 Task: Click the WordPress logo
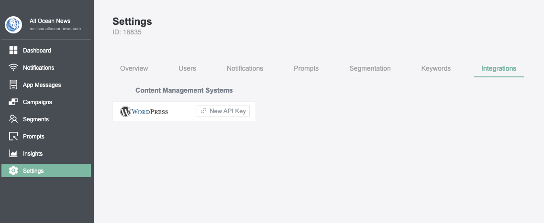pos(144,111)
